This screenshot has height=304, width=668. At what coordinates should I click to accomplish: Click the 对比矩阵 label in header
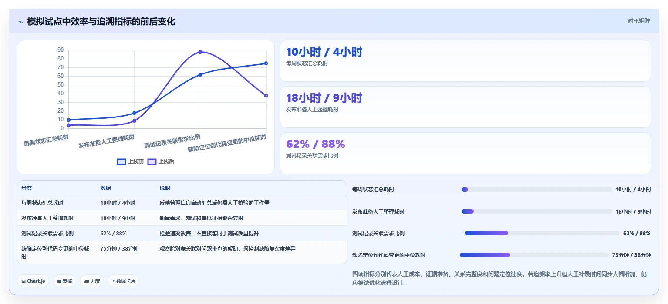(638, 21)
